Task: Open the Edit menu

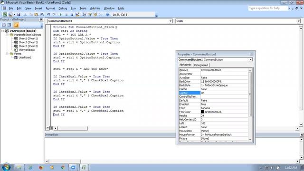Action: [x=19, y=9]
